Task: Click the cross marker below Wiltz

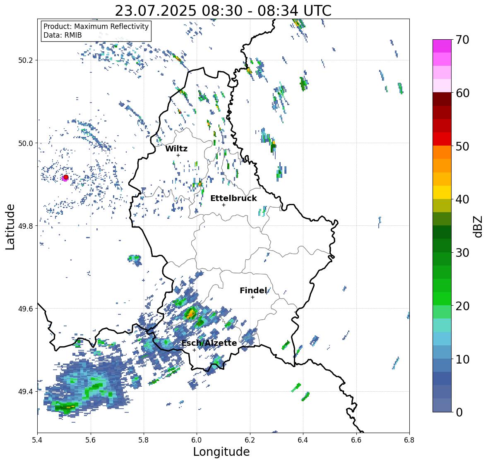Action: pyautogui.click(x=178, y=155)
